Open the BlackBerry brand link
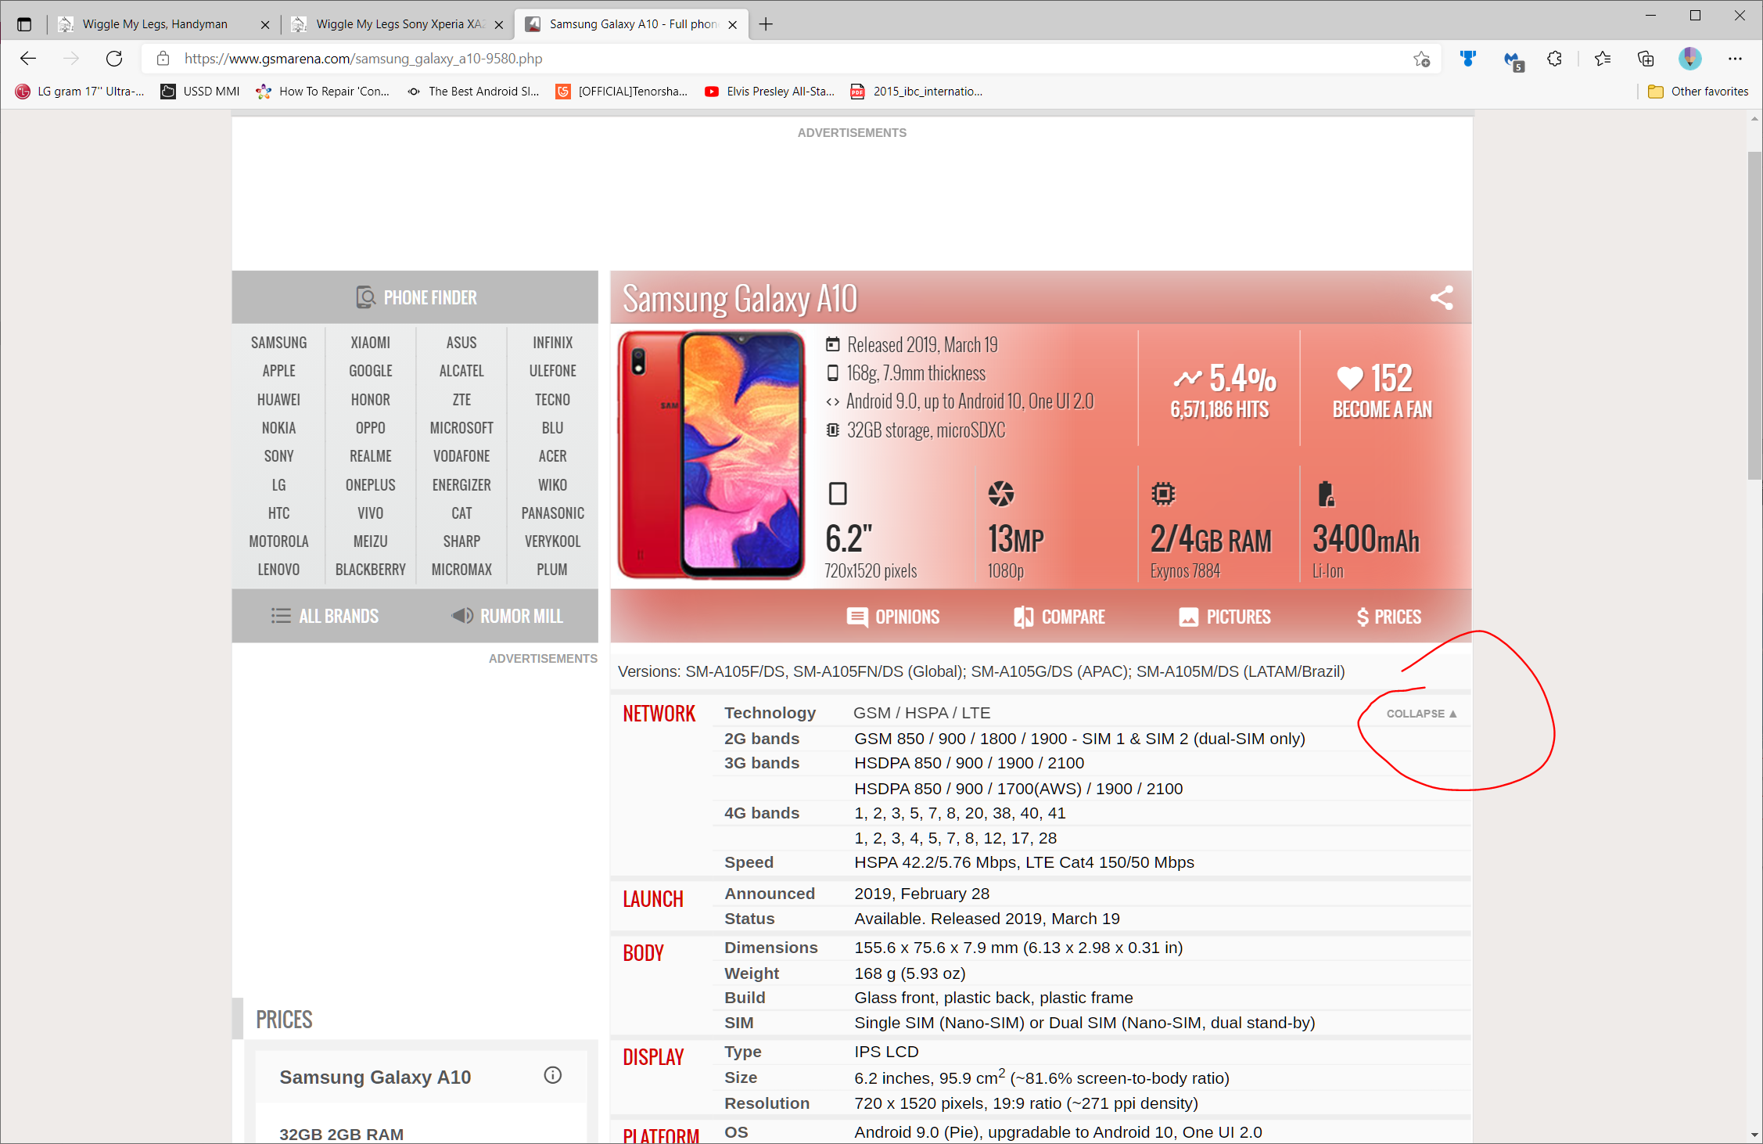 point(370,570)
